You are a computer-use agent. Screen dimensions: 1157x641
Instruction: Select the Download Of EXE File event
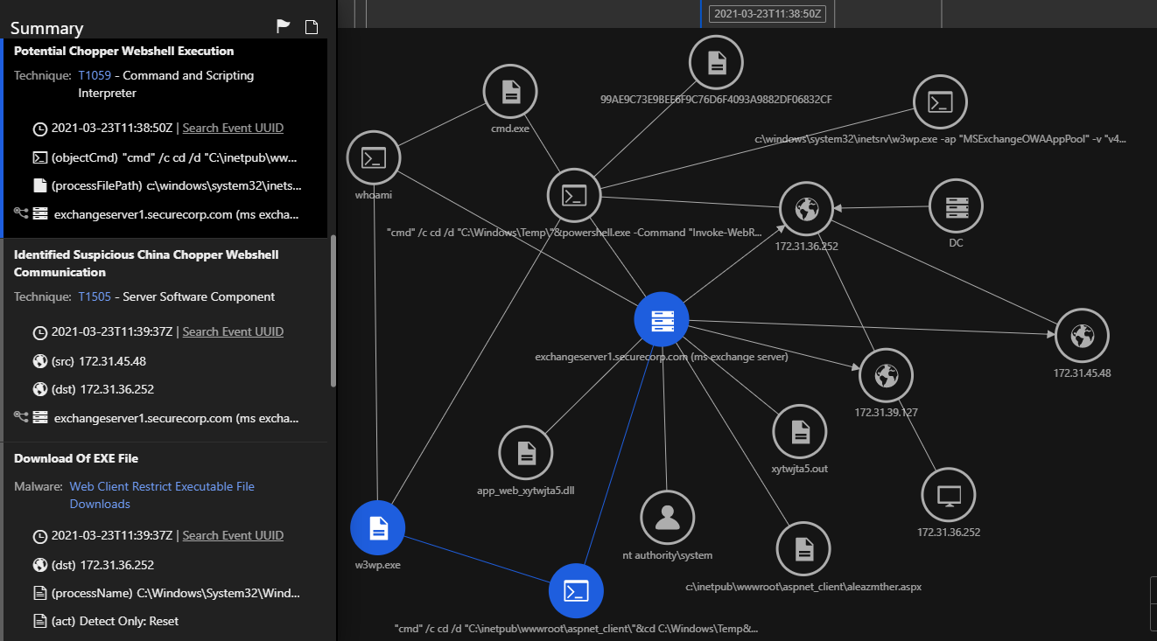click(76, 458)
